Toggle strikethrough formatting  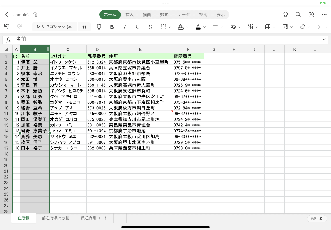(151, 27)
